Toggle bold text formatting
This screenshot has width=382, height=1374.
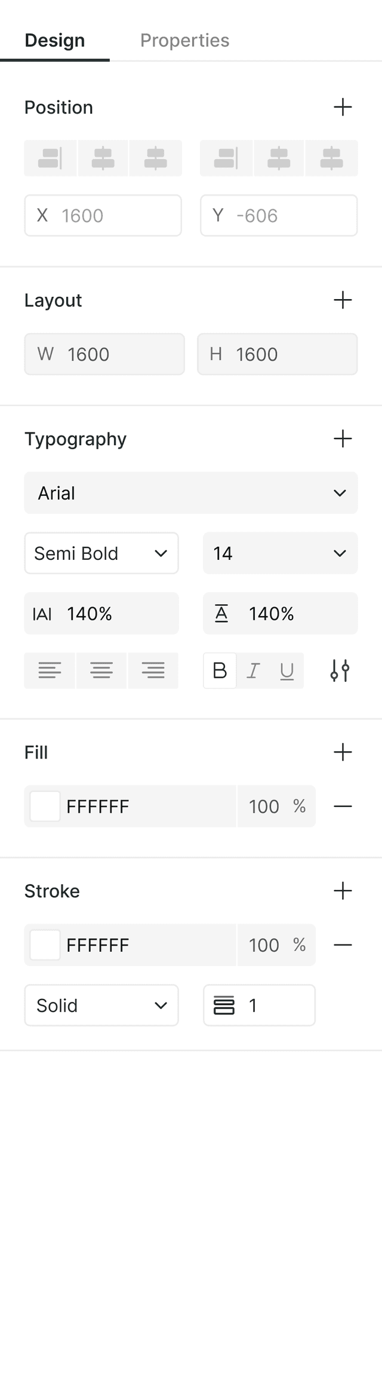click(219, 671)
